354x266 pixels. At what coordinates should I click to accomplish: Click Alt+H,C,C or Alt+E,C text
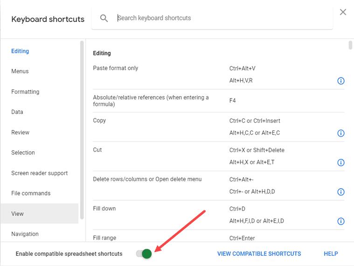click(255, 133)
